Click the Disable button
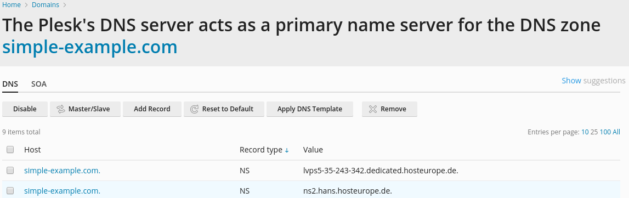The image size is (629, 198). 25,109
